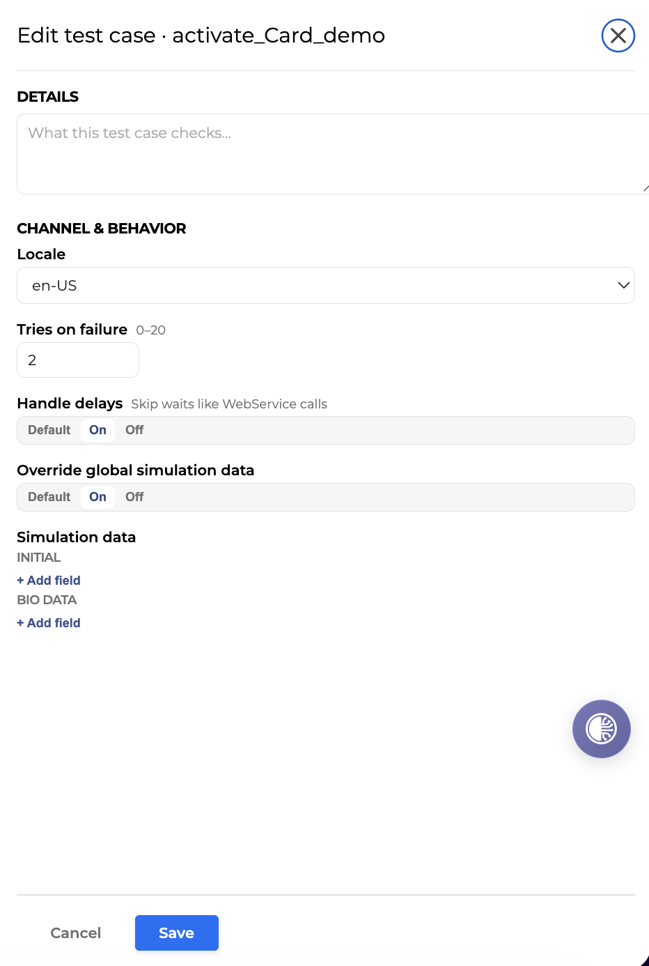Open the floating assistant chat icon
Image resolution: width=649 pixels, height=966 pixels.
click(x=602, y=729)
